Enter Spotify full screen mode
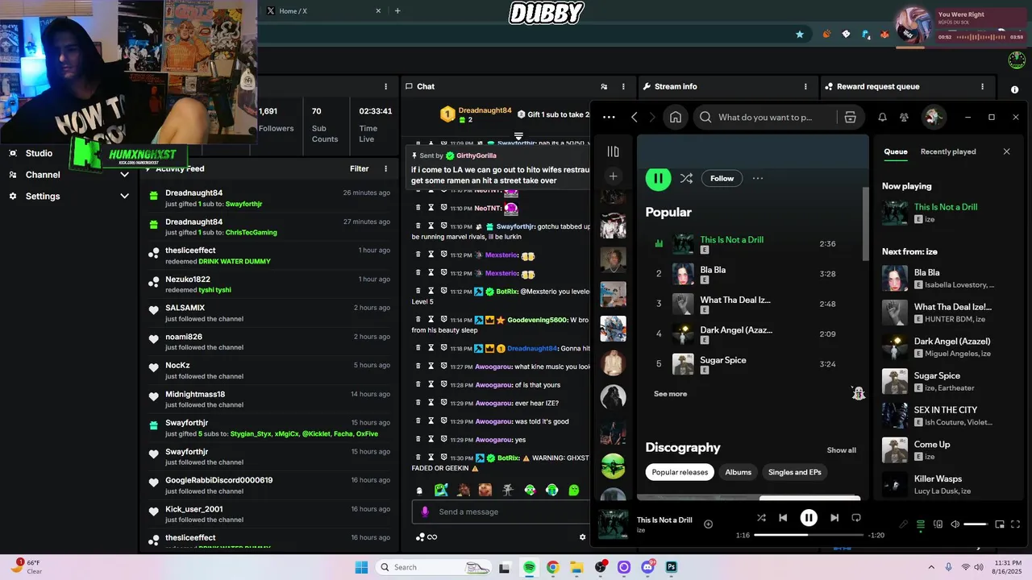The width and height of the screenshot is (1032, 580). click(1015, 524)
